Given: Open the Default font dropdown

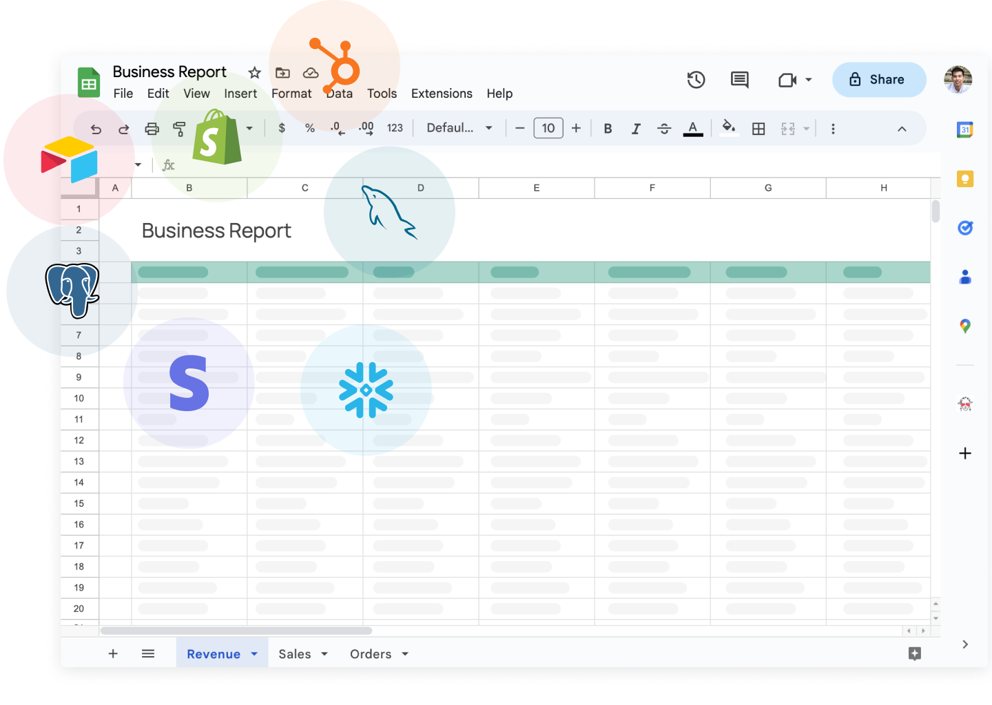Looking at the screenshot, I should [x=459, y=128].
